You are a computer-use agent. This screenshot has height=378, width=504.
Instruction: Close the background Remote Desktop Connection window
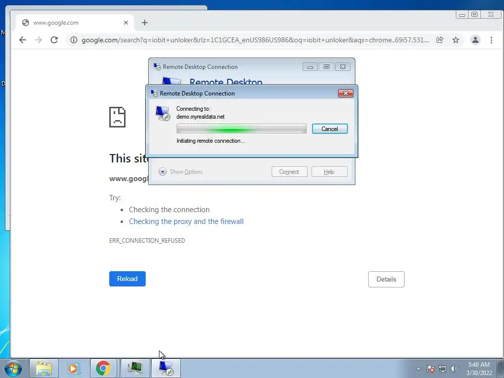click(343, 66)
